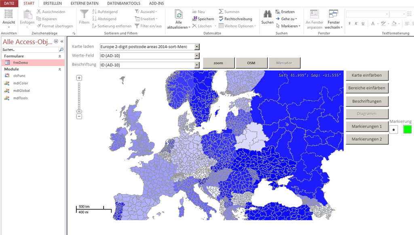Click Markierungen 2 button
This screenshot has height=235, width=414.
367,139
